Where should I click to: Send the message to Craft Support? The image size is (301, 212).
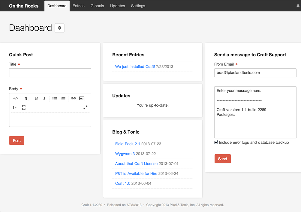tap(222, 159)
